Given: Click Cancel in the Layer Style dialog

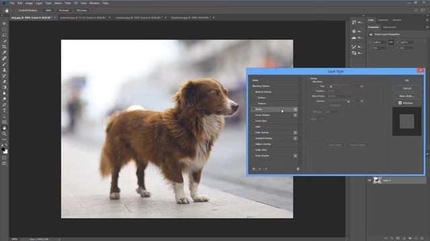Looking at the screenshot, I should (x=406, y=88).
